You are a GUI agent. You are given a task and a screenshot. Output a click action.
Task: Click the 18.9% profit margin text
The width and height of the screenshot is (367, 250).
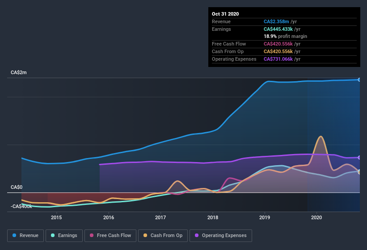pyautogui.click(x=285, y=36)
